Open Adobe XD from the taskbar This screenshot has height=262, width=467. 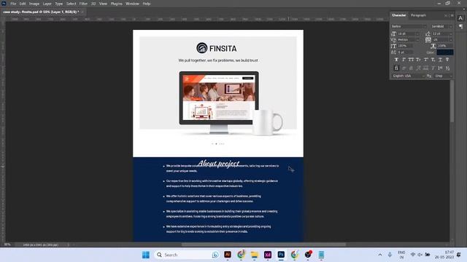268,255
